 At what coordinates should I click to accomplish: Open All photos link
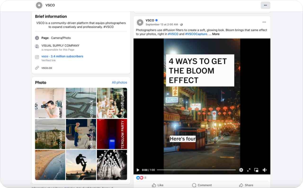pos(119,82)
